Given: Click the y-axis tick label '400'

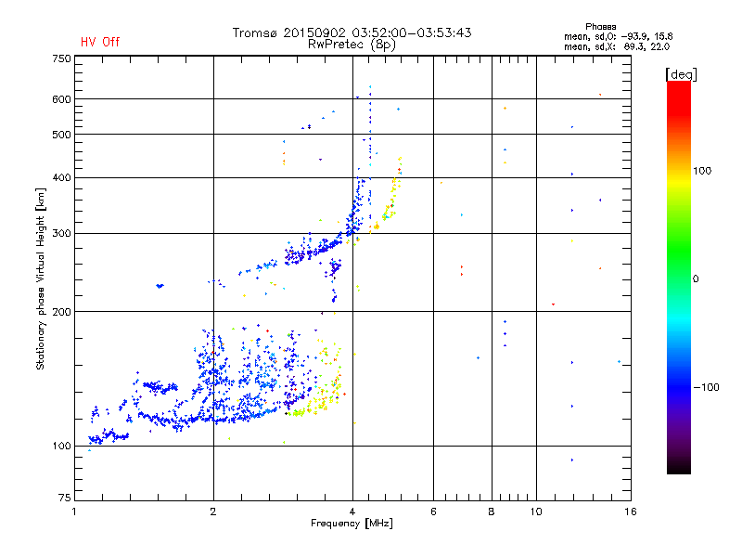Looking at the screenshot, I should tap(61, 177).
